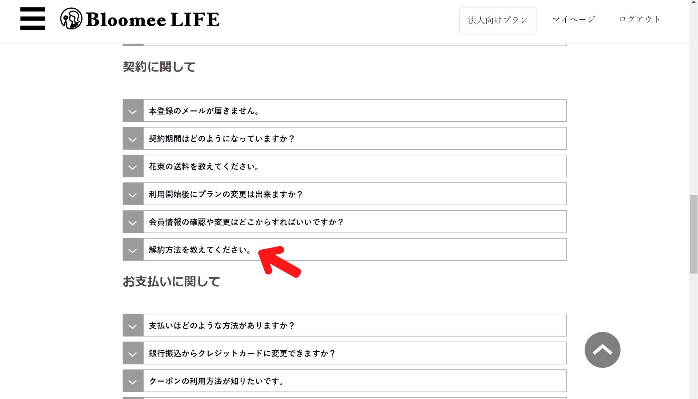This screenshot has width=698, height=399.
Task: Click the お支払いに関して section heading
Action: tap(171, 282)
